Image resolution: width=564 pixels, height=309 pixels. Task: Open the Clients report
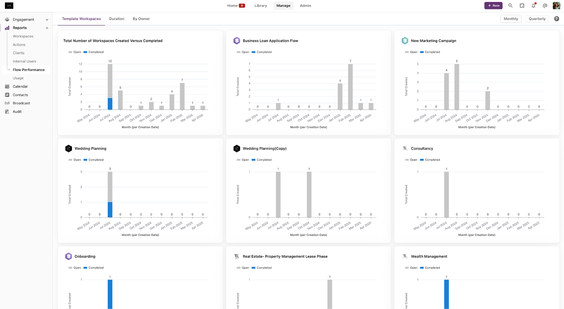[19, 53]
